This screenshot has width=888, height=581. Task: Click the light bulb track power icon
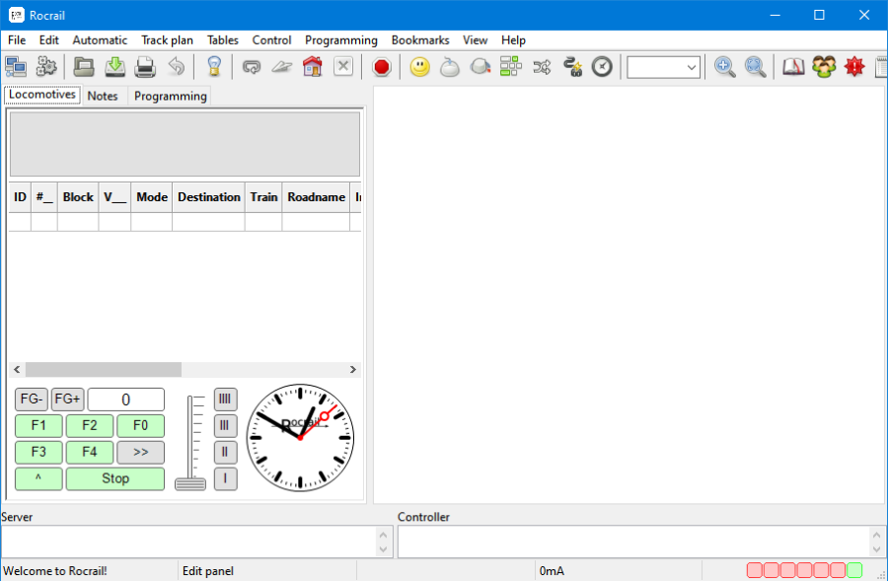[x=213, y=67]
